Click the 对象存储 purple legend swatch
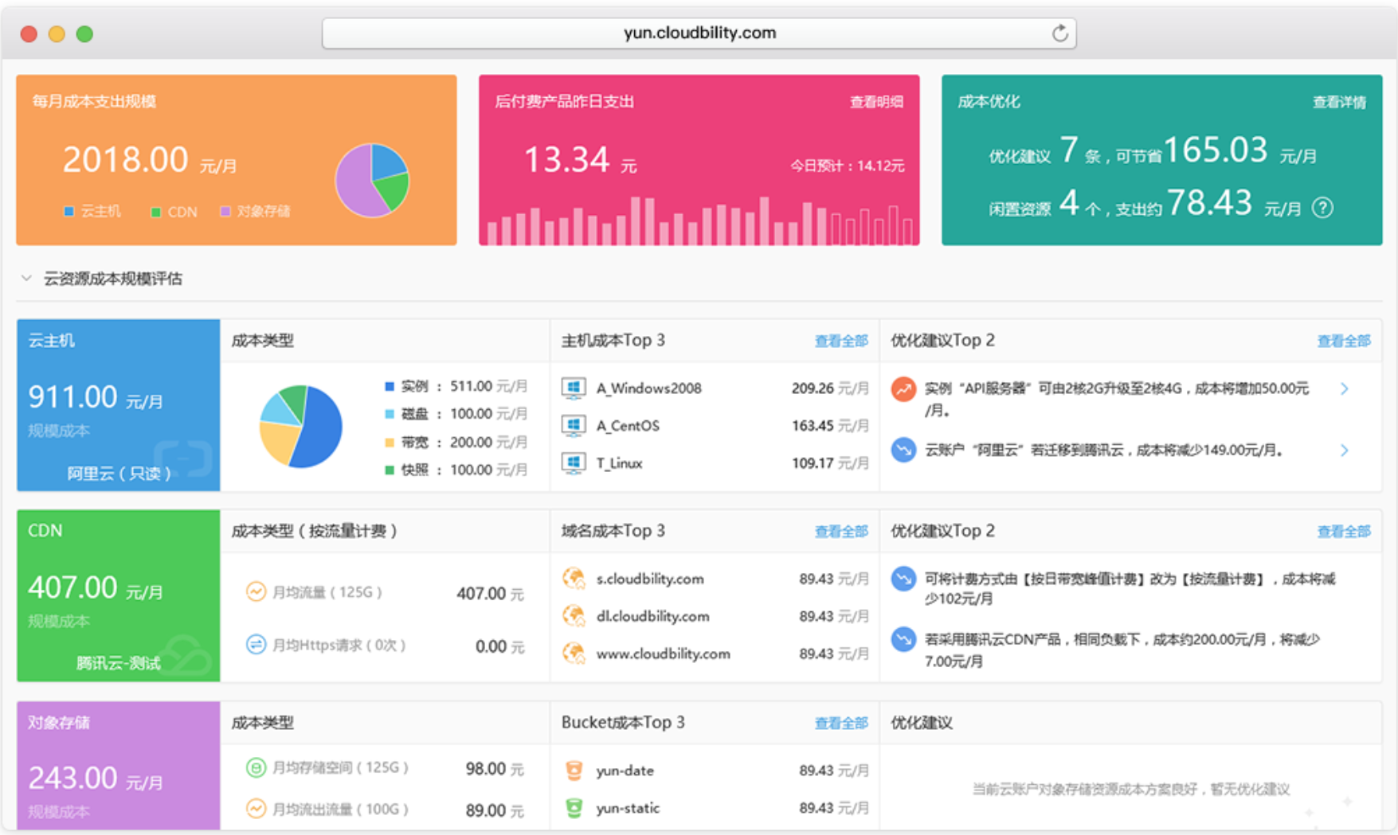The image size is (1398, 835). click(225, 212)
